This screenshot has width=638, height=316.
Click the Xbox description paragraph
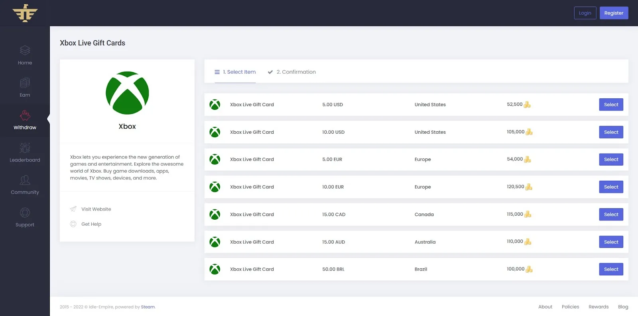point(127,168)
